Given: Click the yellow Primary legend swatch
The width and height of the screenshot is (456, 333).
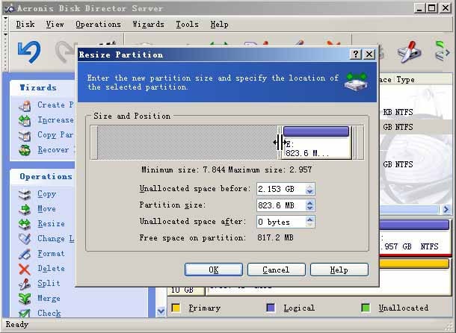Looking at the screenshot, I should [176, 308].
